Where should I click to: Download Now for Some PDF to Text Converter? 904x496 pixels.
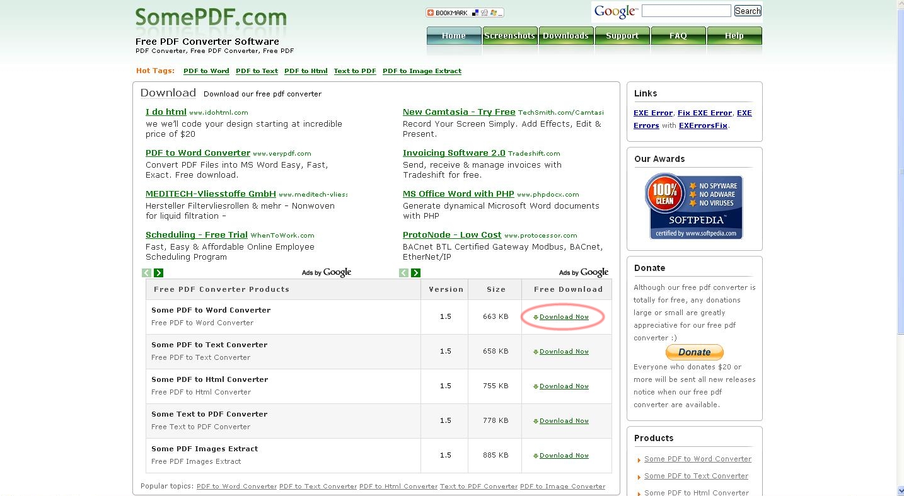coord(564,352)
